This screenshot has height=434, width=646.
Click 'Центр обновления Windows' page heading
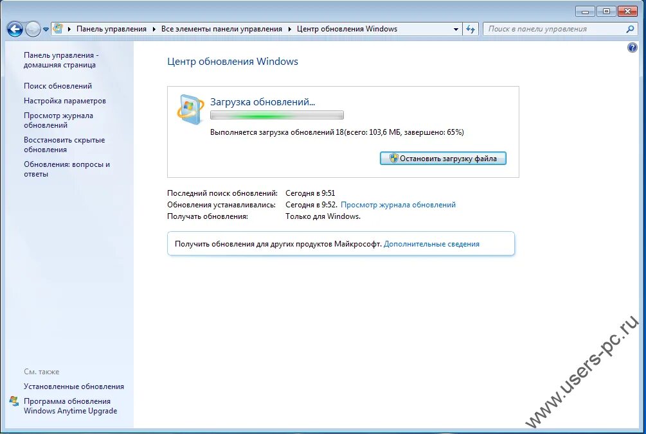[x=232, y=62]
